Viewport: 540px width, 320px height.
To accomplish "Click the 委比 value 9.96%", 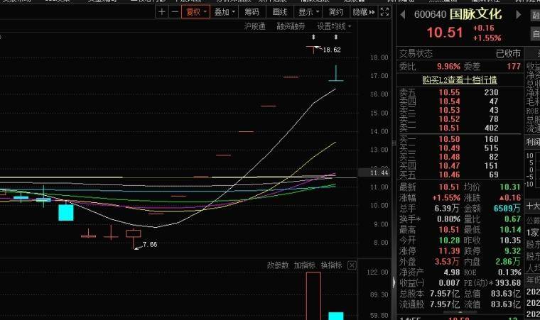I will tap(448, 67).
